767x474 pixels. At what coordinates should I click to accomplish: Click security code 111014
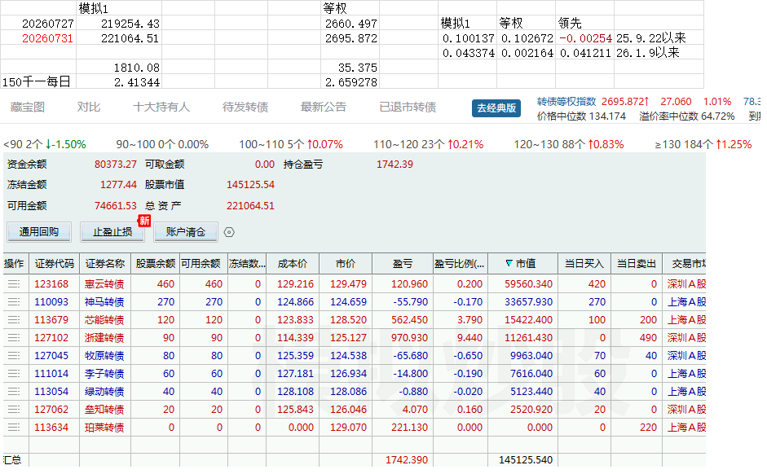51,374
